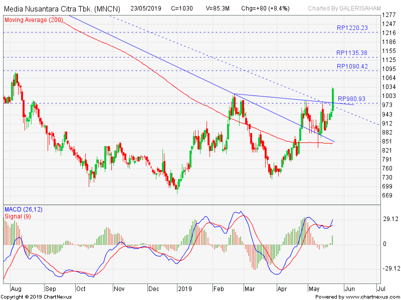Screen dimensions: 401x300
Task: Click the May marker on time axis
Action: coord(314,288)
